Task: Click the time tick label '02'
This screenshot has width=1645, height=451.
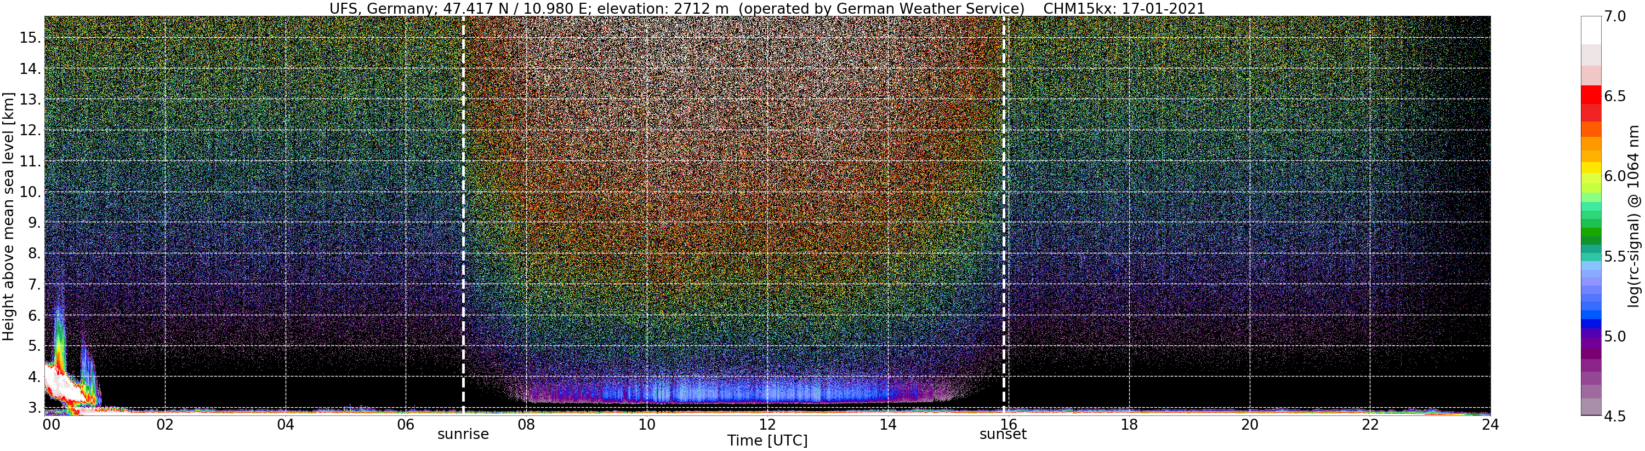Action: (x=165, y=424)
